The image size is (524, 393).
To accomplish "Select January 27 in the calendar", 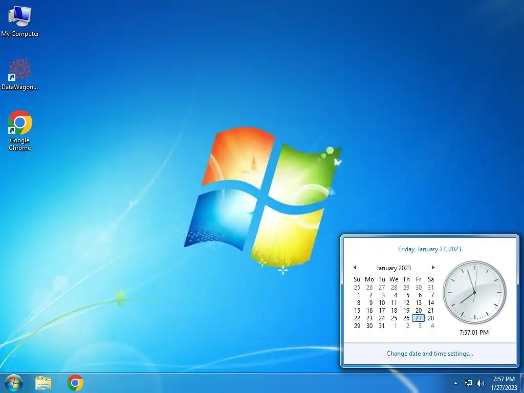I will point(419,318).
